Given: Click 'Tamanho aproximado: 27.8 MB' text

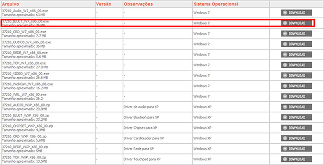Looking at the screenshot, I should click(x=25, y=67).
